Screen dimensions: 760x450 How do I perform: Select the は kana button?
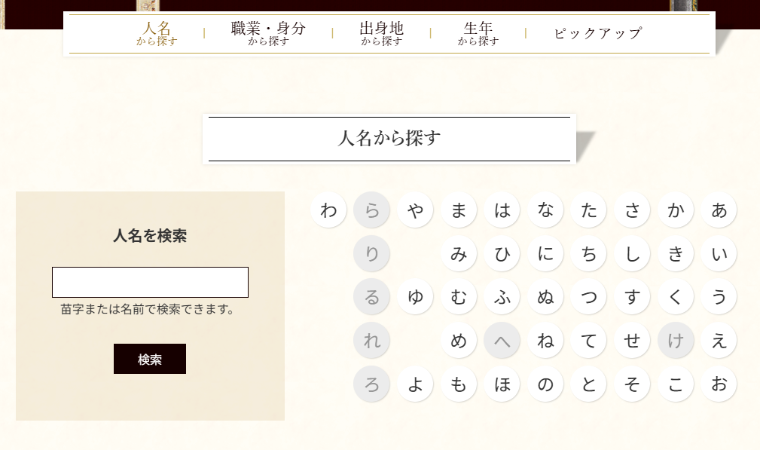pyautogui.click(x=502, y=210)
